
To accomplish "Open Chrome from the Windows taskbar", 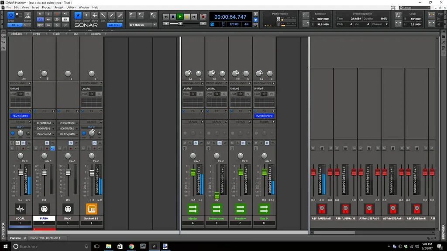I will pos(131,247).
